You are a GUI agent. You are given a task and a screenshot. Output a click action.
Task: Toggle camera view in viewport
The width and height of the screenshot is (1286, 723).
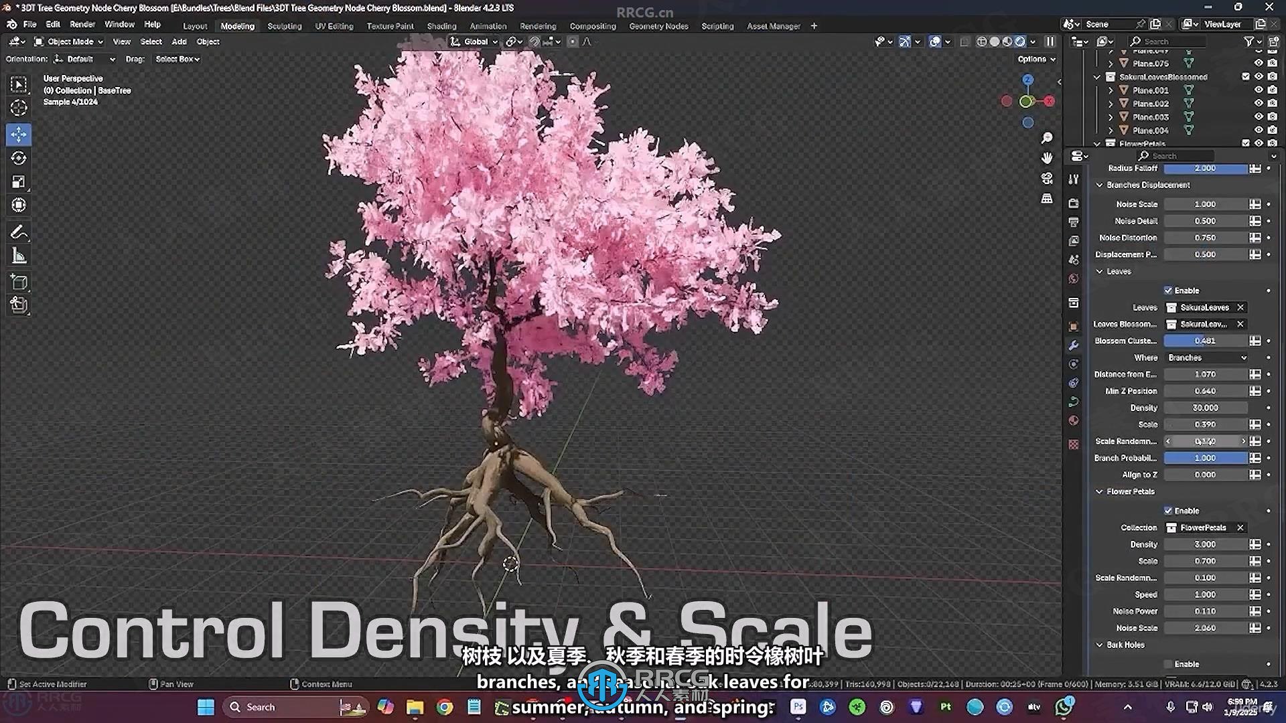coord(1047,178)
